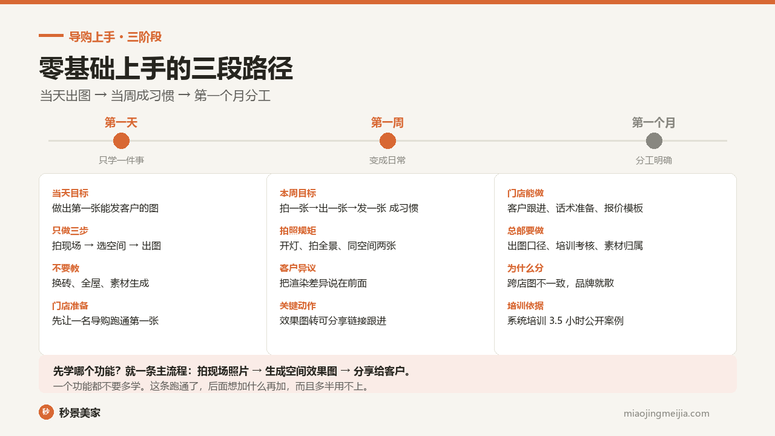Click the text 做出第一张能发客户的图

point(105,208)
